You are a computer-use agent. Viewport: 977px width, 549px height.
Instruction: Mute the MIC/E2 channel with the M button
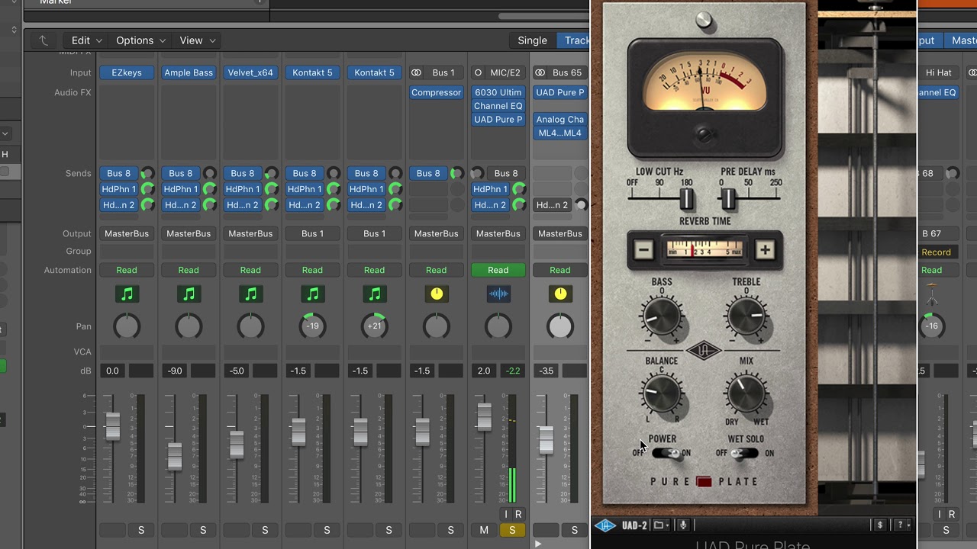click(484, 530)
